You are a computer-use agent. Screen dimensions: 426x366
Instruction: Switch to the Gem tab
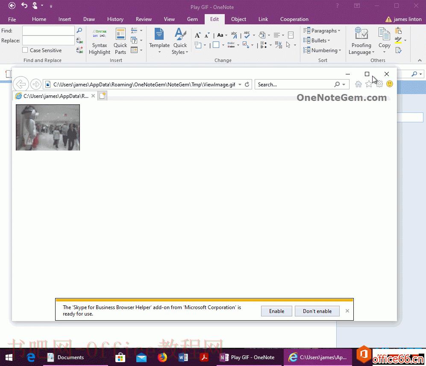[x=192, y=19]
